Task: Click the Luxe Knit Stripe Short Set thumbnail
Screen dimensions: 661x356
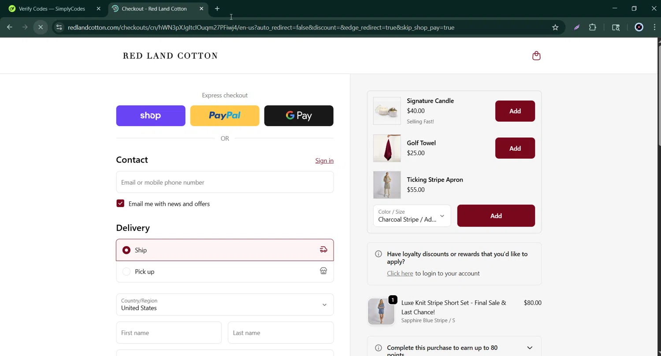Action: click(x=381, y=311)
